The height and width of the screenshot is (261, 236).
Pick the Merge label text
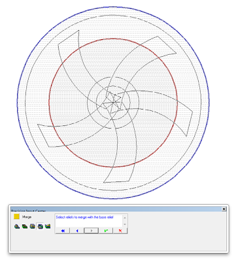coord(27,217)
